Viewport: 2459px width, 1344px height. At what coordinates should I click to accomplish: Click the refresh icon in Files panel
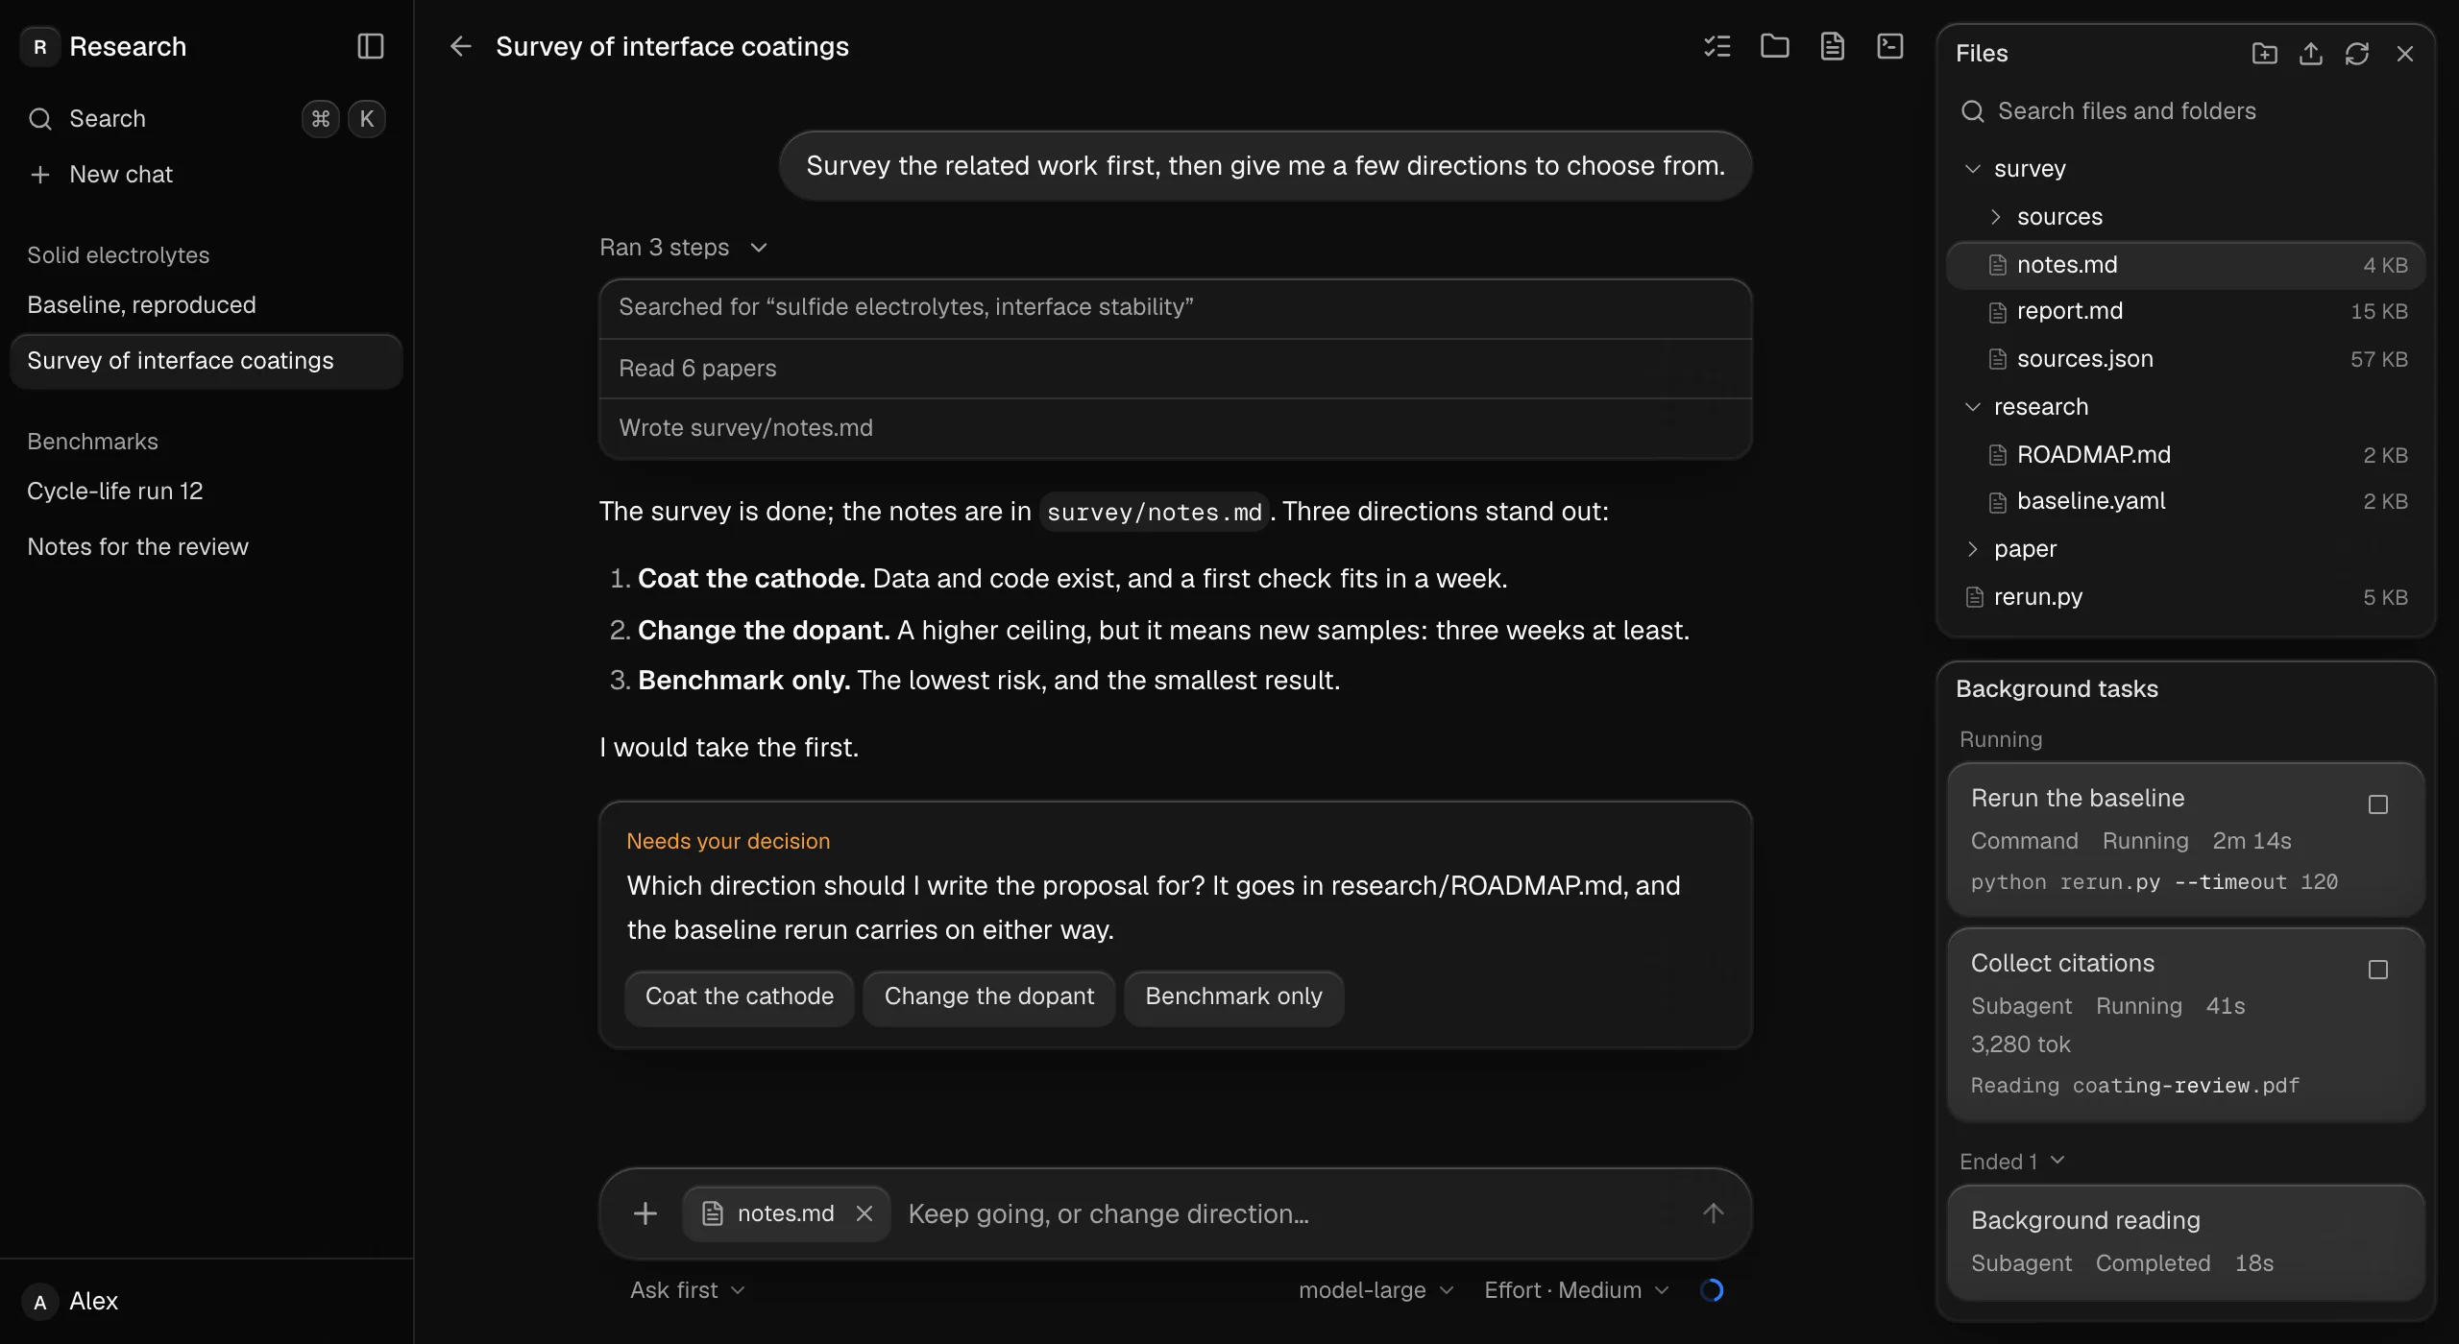2357,54
